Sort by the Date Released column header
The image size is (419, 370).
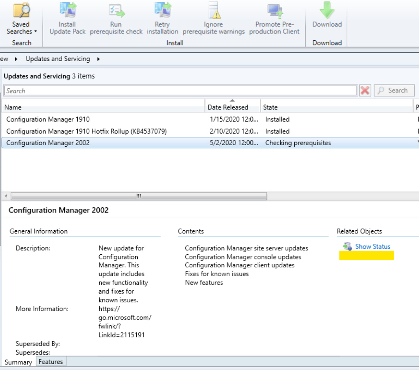[233, 107]
